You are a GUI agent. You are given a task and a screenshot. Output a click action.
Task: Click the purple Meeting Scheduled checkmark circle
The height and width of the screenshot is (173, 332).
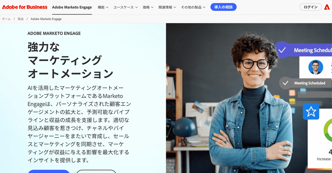282,50
